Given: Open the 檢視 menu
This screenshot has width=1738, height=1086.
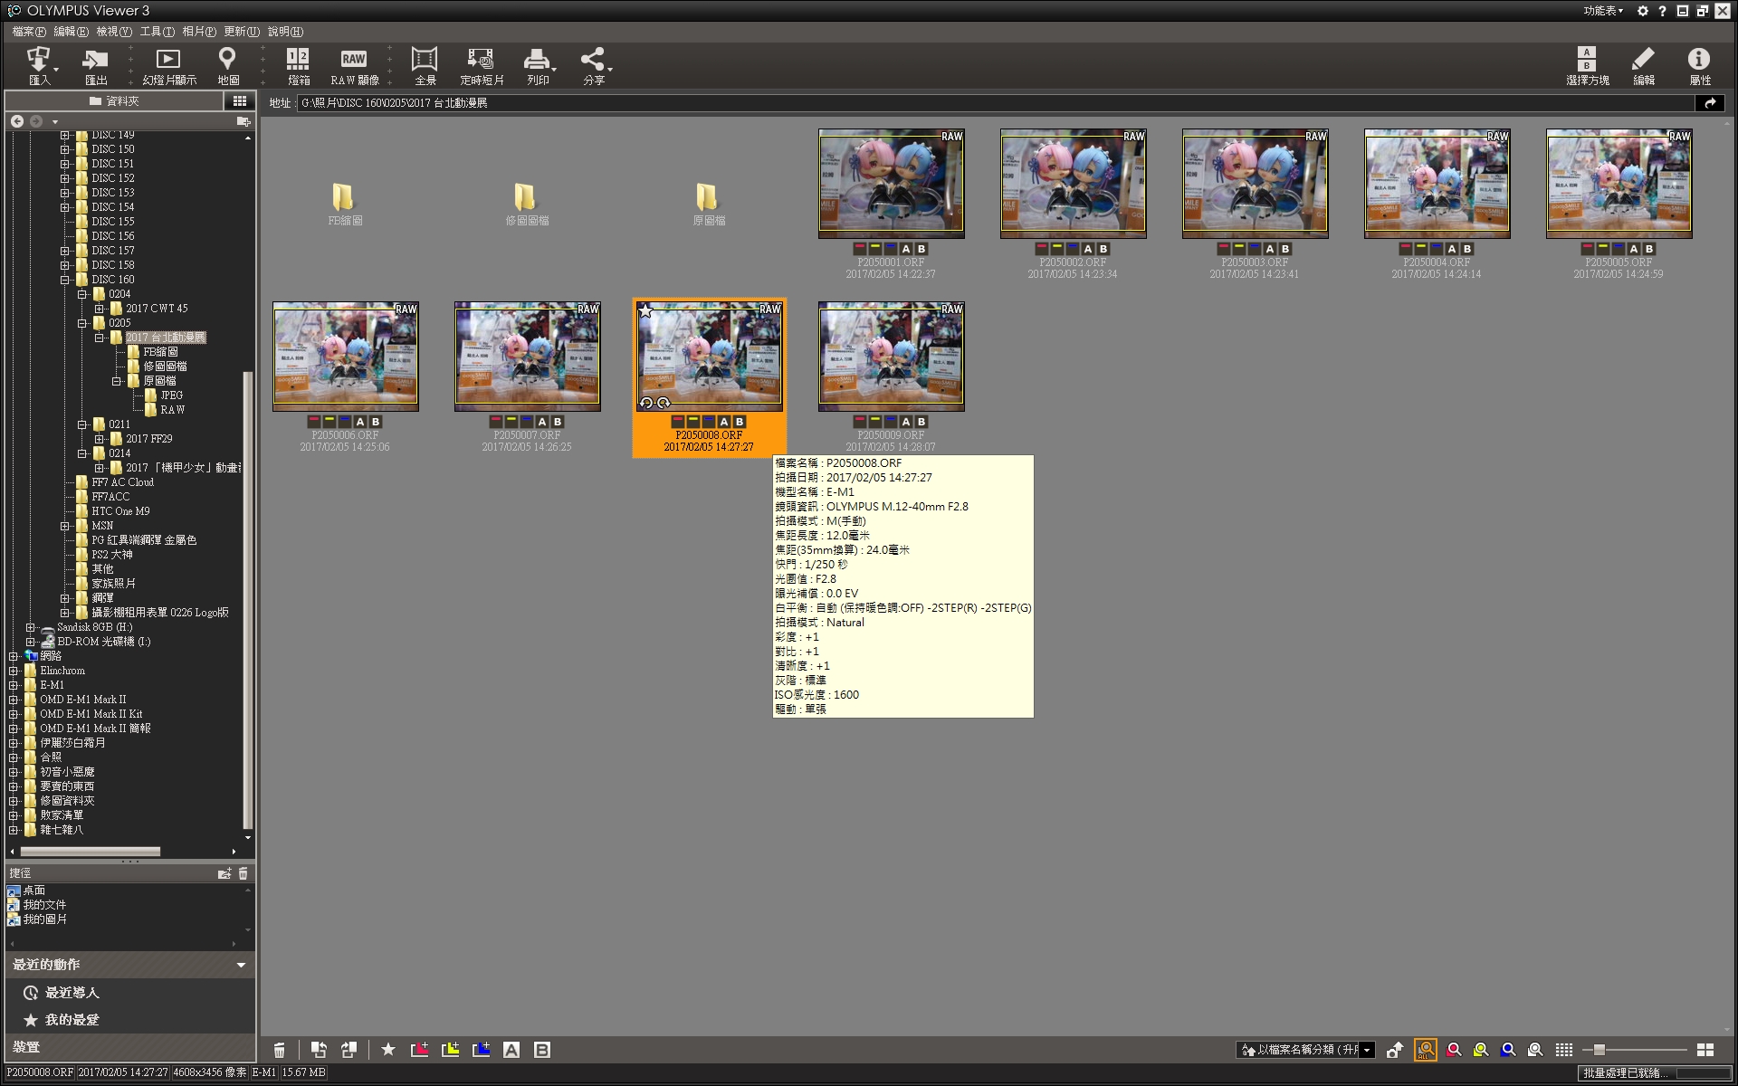Looking at the screenshot, I should point(114,32).
